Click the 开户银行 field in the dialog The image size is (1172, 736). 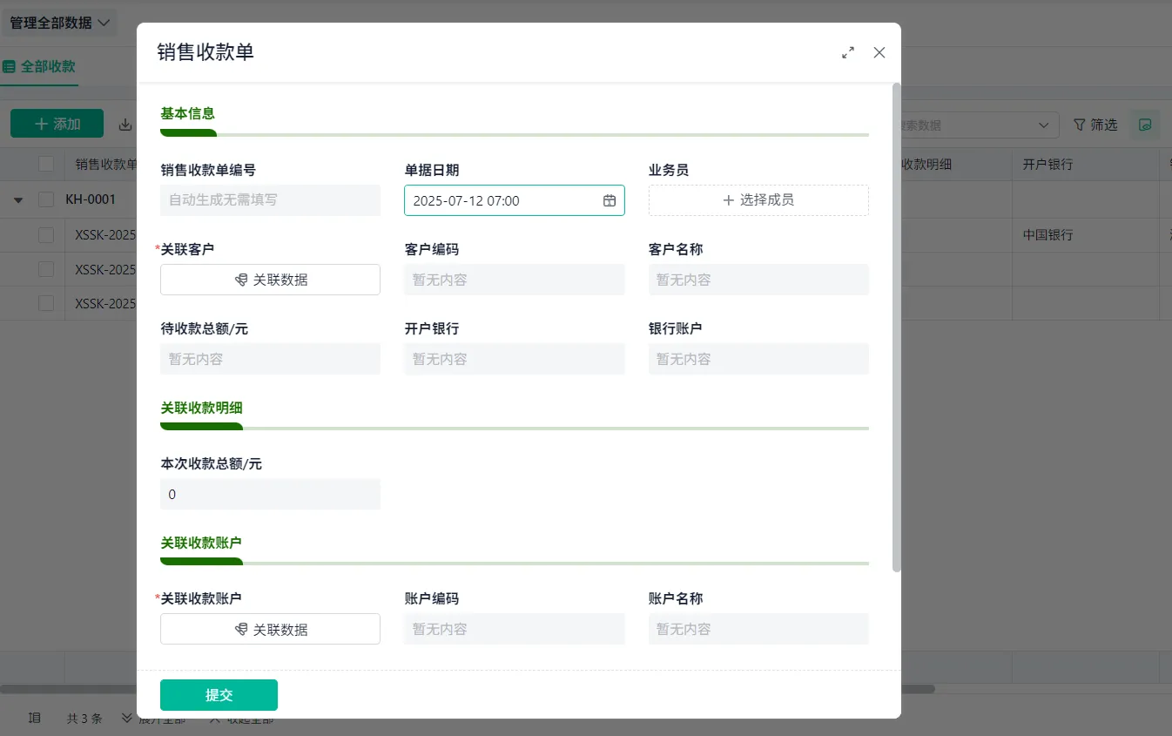(x=514, y=359)
